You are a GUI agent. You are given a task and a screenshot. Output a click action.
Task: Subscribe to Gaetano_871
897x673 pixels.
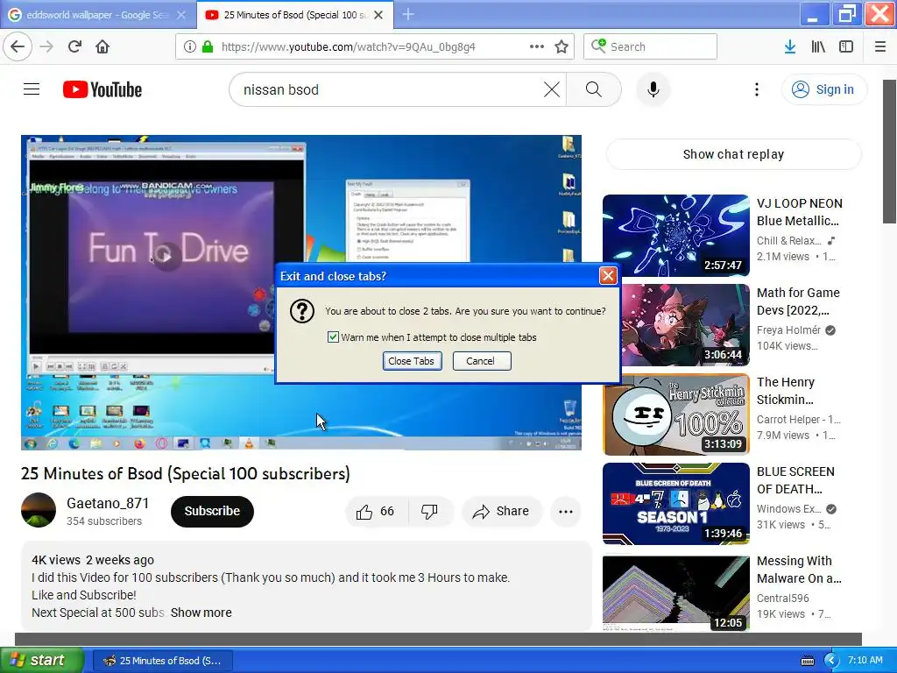[212, 511]
